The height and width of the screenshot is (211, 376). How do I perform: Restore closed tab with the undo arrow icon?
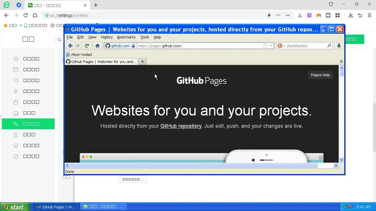360,15
